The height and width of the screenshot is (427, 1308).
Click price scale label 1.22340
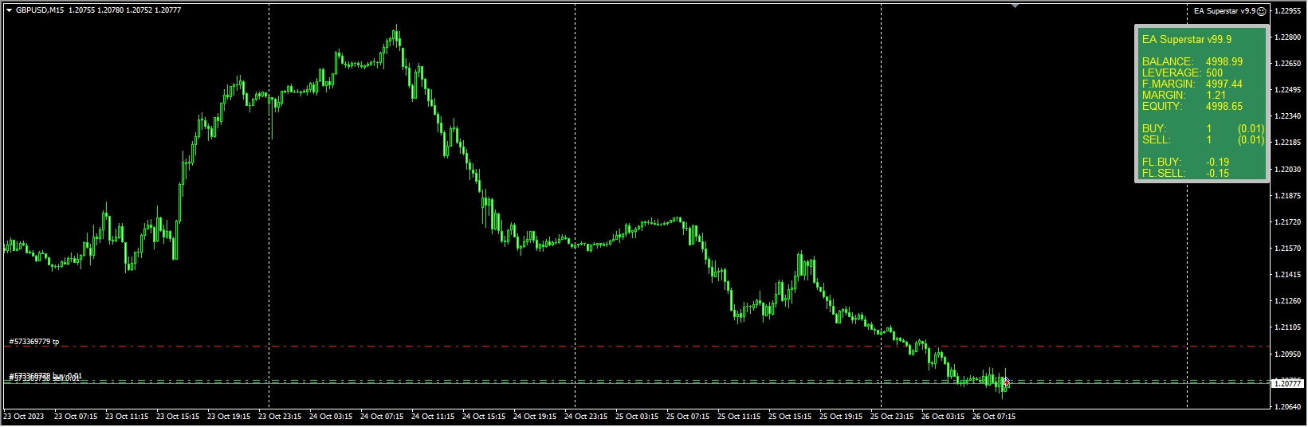click(x=1288, y=116)
